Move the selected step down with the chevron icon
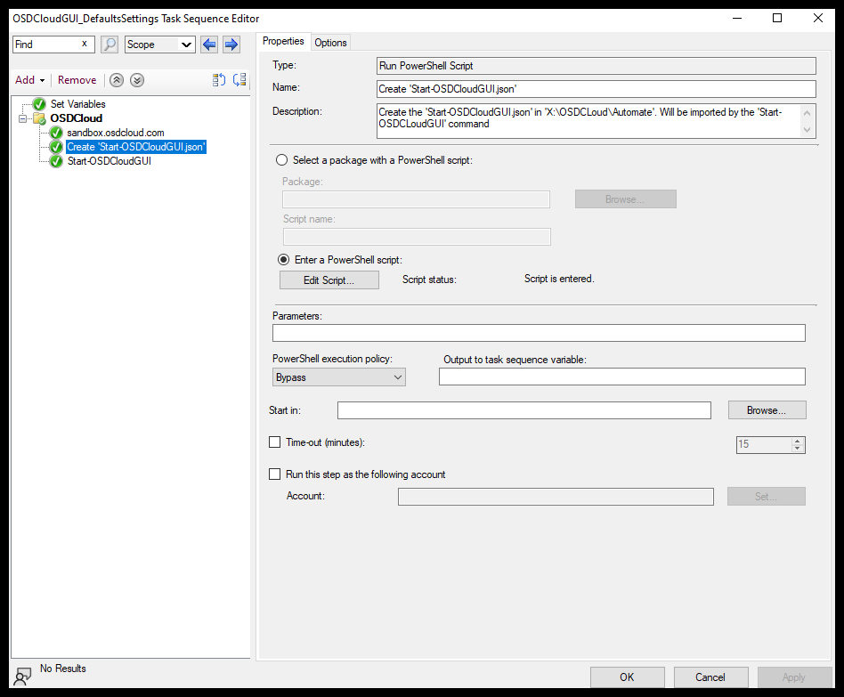The image size is (844, 697). point(136,80)
